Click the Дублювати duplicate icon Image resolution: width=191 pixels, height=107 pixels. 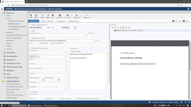click(60, 15)
